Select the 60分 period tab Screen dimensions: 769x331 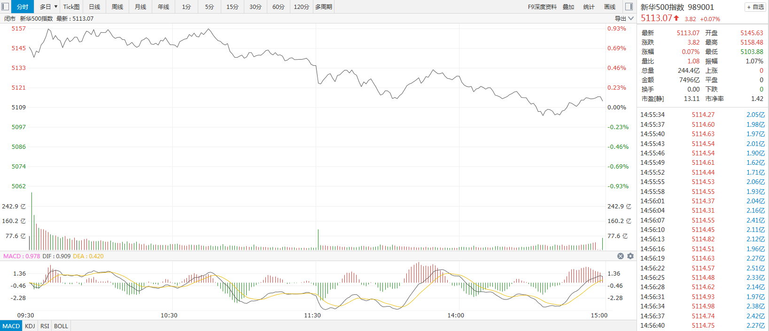coord(279,7)
